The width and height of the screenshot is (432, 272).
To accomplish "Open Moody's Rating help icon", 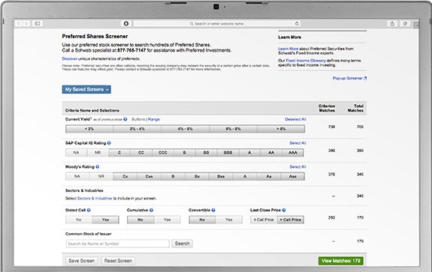I will click(x=98, y=167).
